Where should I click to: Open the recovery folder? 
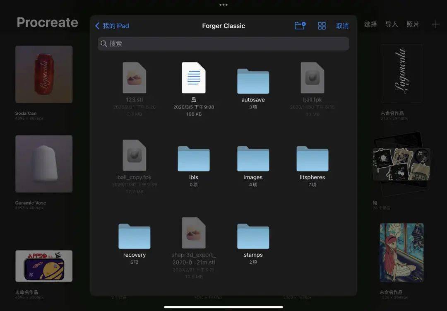coord(134,236)
